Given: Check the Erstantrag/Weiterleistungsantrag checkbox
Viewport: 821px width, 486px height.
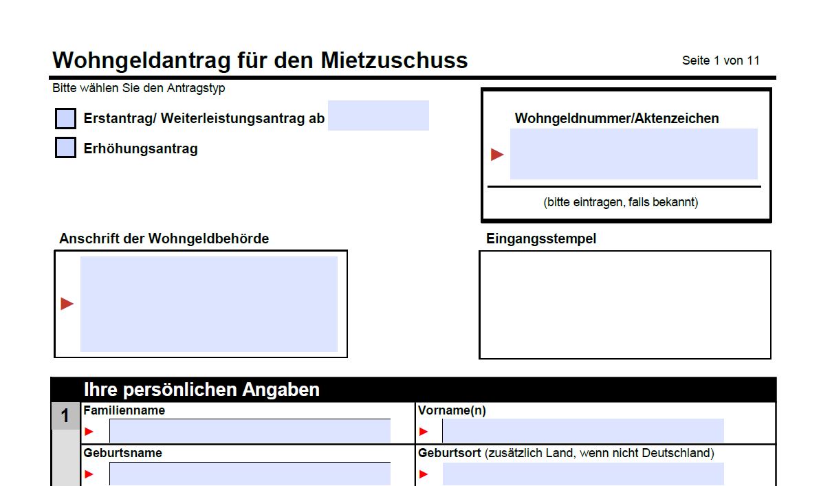Looking at the screenshot, I should coord(65,118).
